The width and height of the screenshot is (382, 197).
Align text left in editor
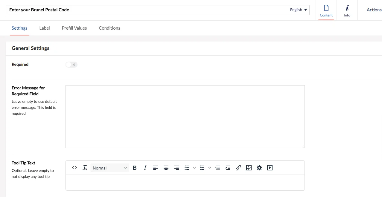tap(156, 168)
